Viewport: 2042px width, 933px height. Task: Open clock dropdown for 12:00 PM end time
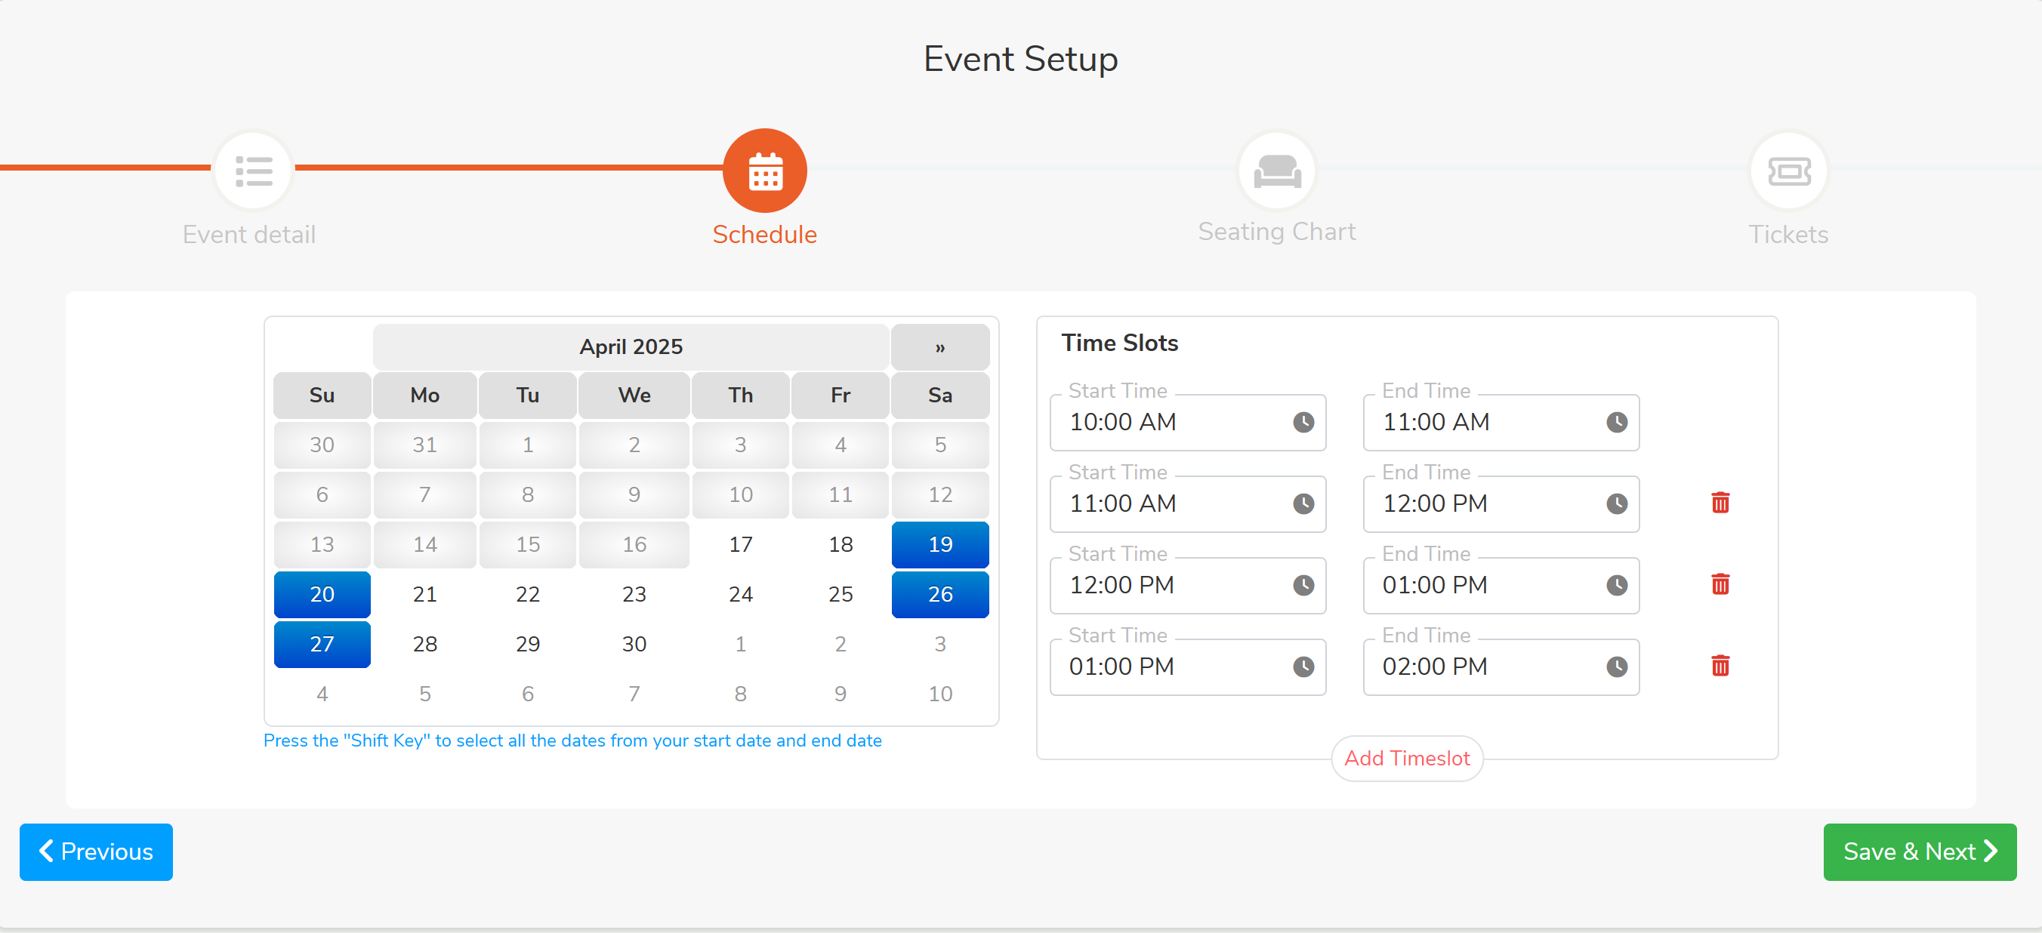(1616, 503)
